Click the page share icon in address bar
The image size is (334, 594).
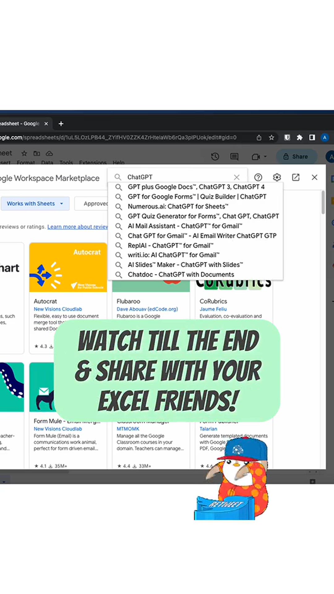click(x=259, y=138)
